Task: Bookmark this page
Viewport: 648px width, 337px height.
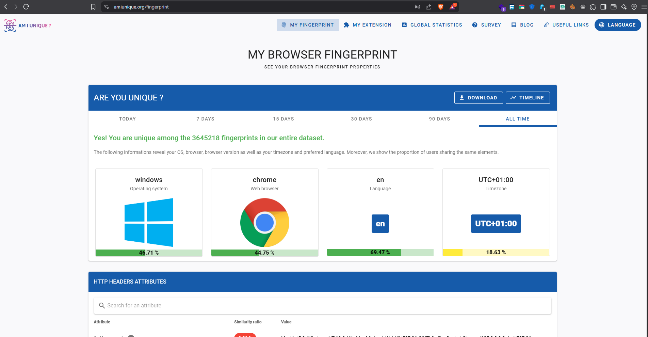Action: click(x=93, y=7)
